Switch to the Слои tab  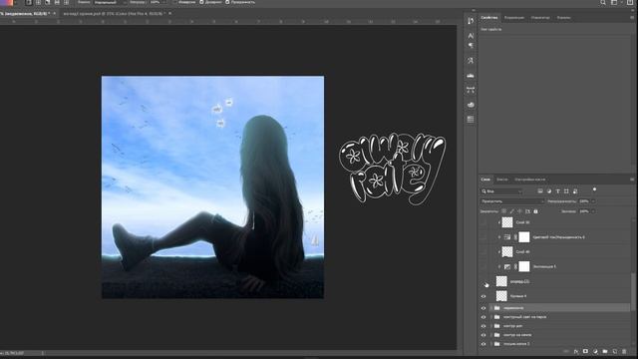point(485,179)
